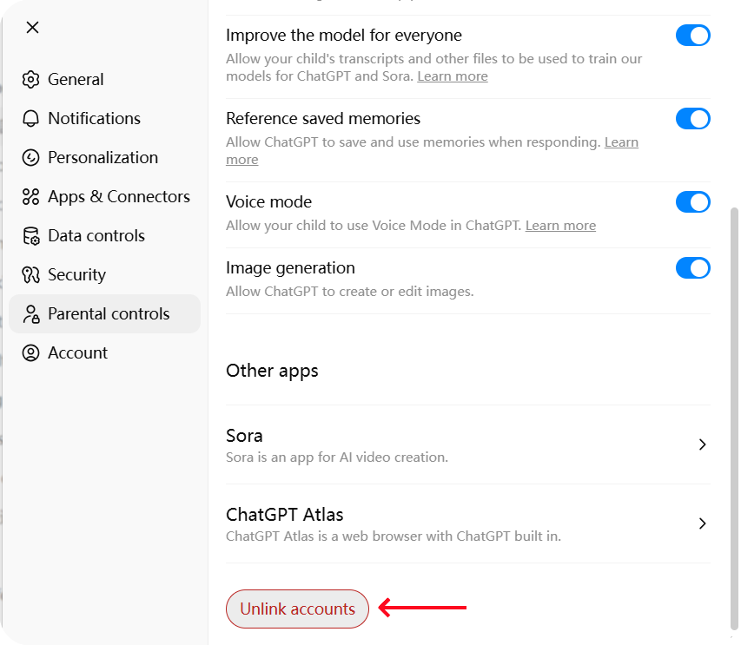Close the settings dialog with X
The height and width of the screenshot is (645, 741).
click(x=32, y=28)
